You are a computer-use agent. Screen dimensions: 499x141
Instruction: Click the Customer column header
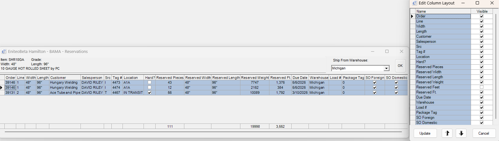(x=65, y=78)
